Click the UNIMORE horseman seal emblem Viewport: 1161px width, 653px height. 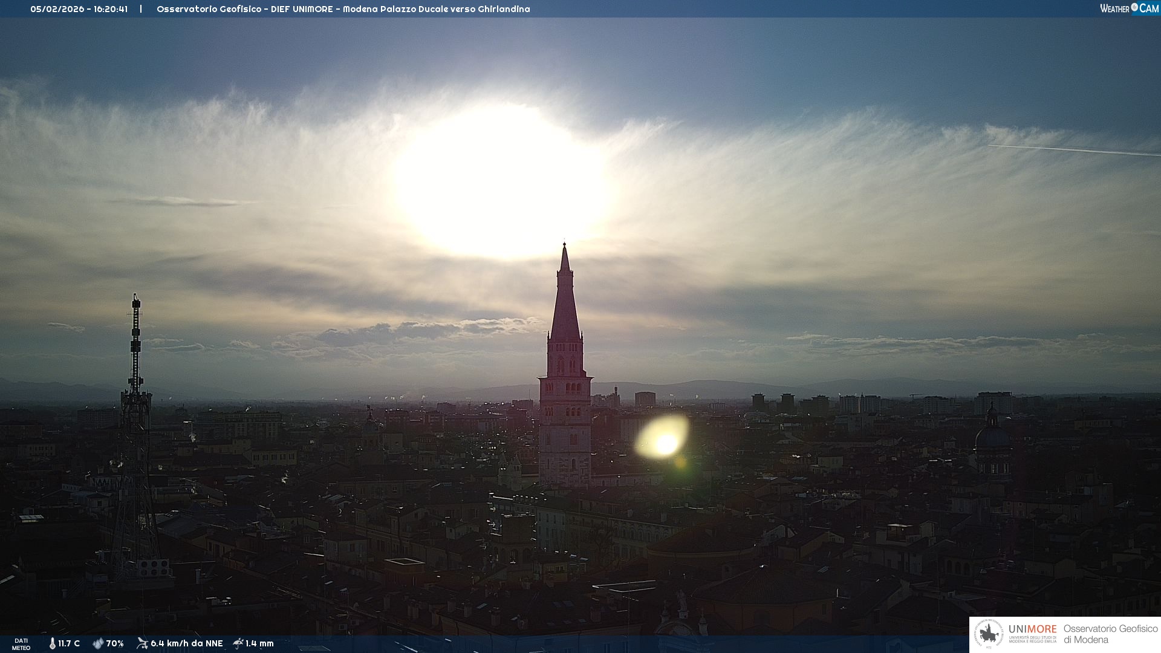(x=989, y=634)
